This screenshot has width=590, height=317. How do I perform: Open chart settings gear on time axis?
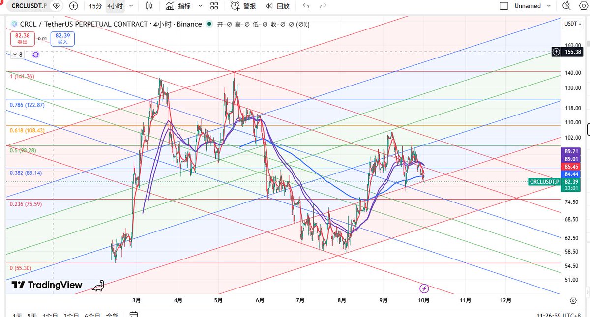573,300
